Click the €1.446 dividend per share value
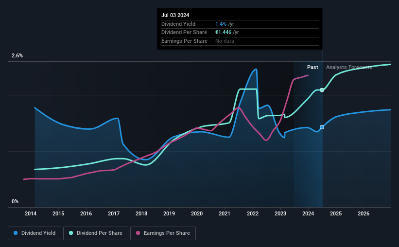 click(224, 33)
